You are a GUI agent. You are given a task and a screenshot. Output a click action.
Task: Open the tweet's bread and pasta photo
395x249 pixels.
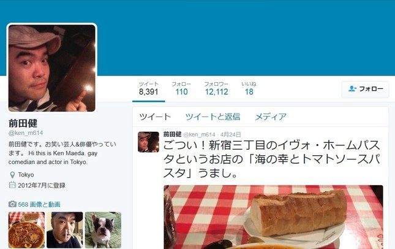[273, 217]
